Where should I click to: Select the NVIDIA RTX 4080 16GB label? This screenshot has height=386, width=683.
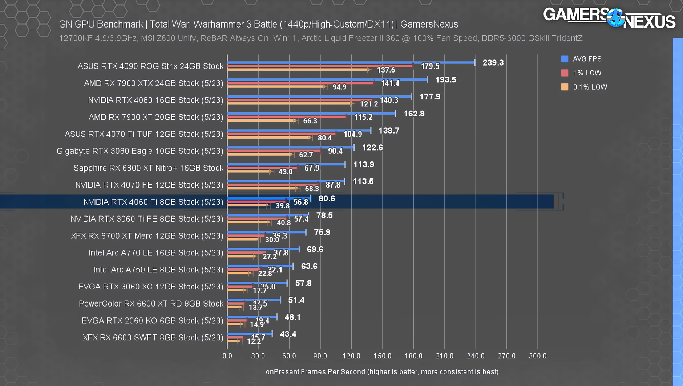coord(156,100)
